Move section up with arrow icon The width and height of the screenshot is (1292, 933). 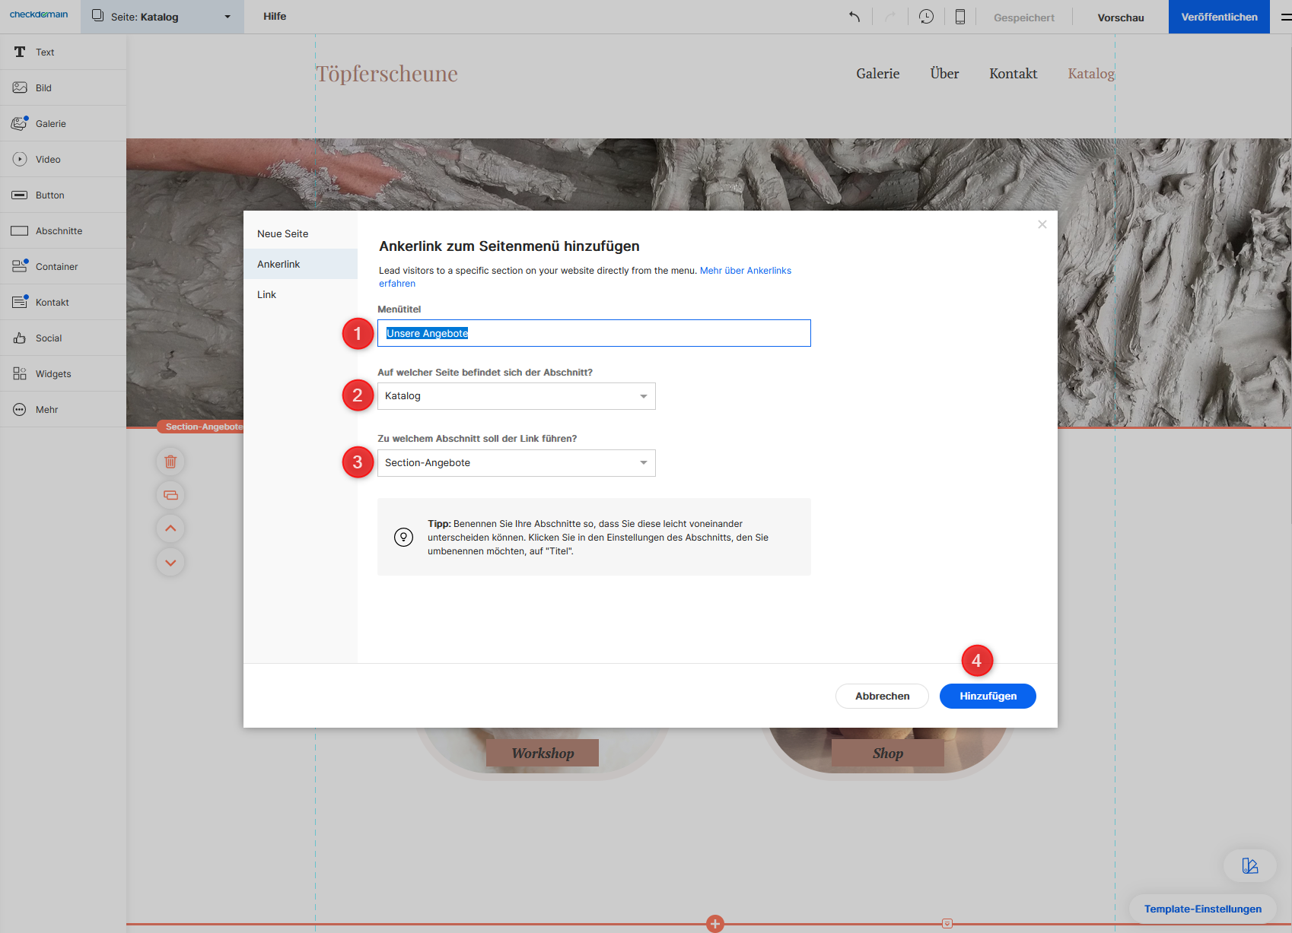pos(170,528)
